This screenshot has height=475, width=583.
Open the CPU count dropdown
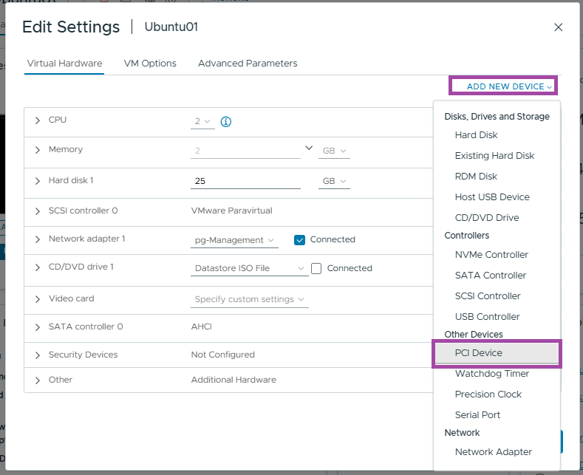[202, 121]
